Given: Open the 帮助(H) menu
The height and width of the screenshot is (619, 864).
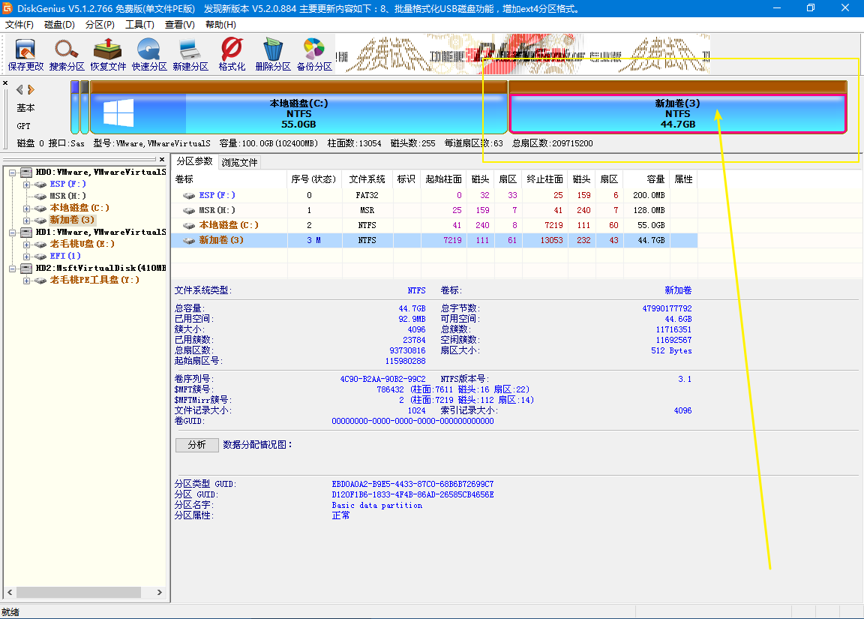Looking at the screenshot, I should tap(221, 25).
